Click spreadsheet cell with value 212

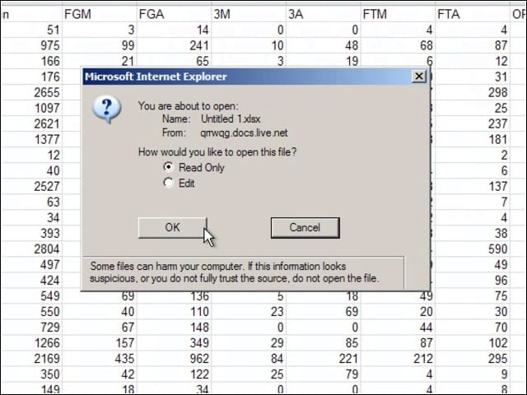pos(398,359)
